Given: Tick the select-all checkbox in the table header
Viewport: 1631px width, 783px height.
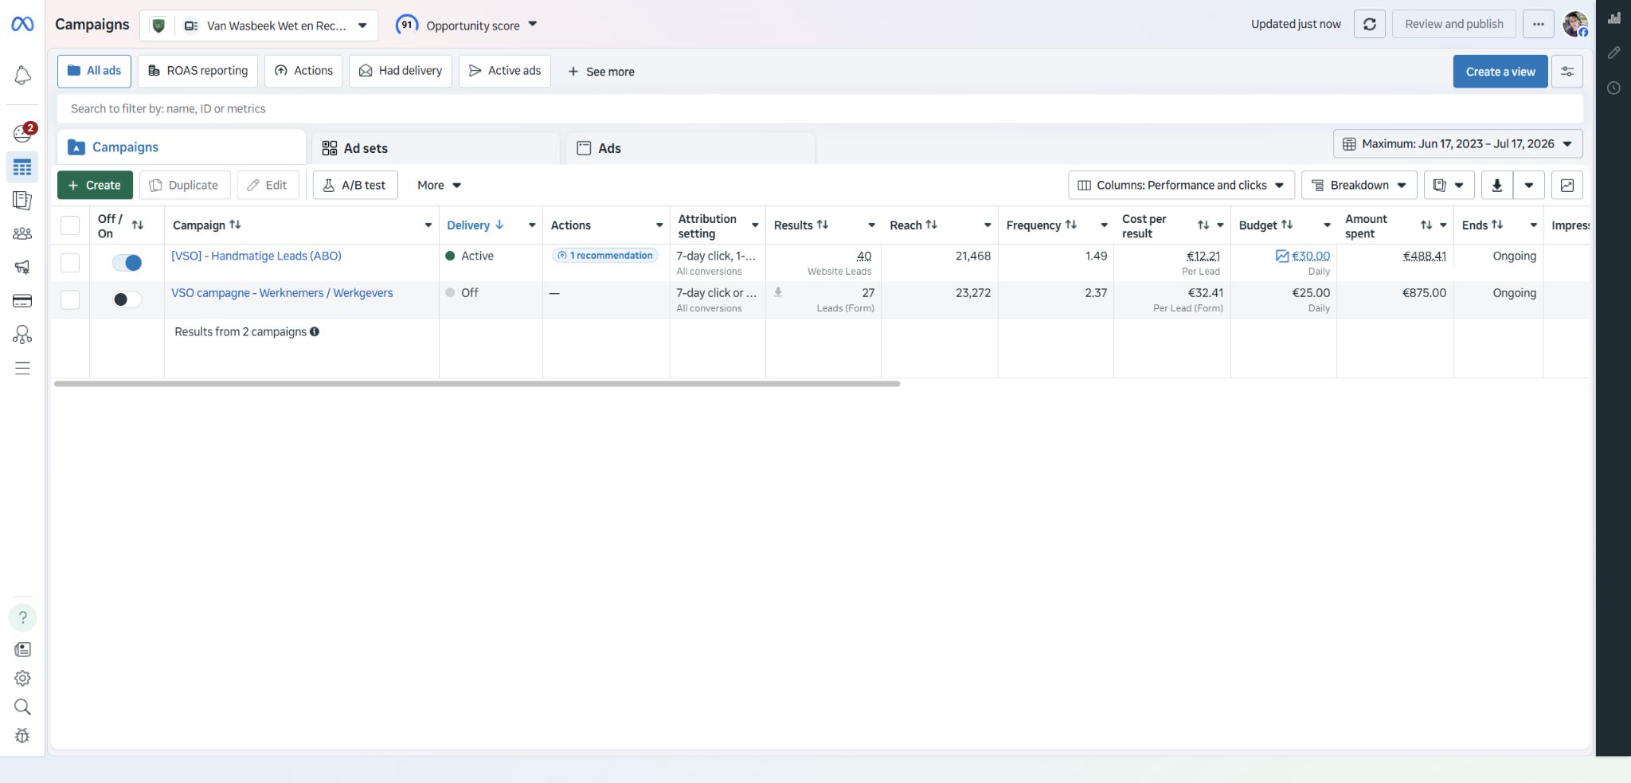Looking at the screenshot, I should (x=70, y=225).
